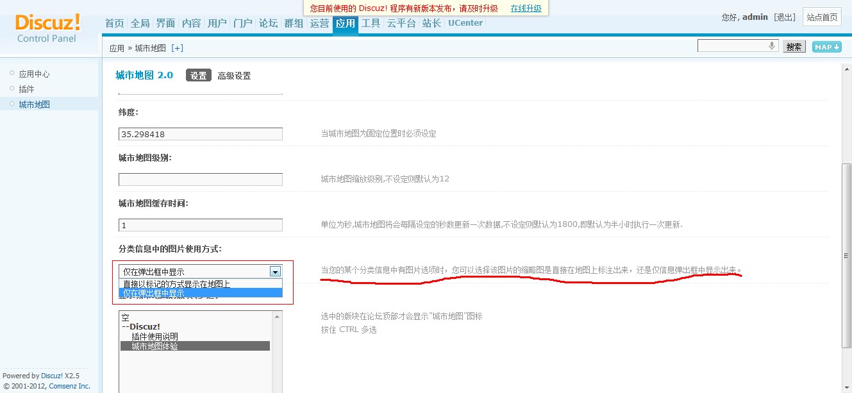Open 应用中心 in the sidebar
The width and height of the screenshot is (852, 393).
(x=34, y=74)
